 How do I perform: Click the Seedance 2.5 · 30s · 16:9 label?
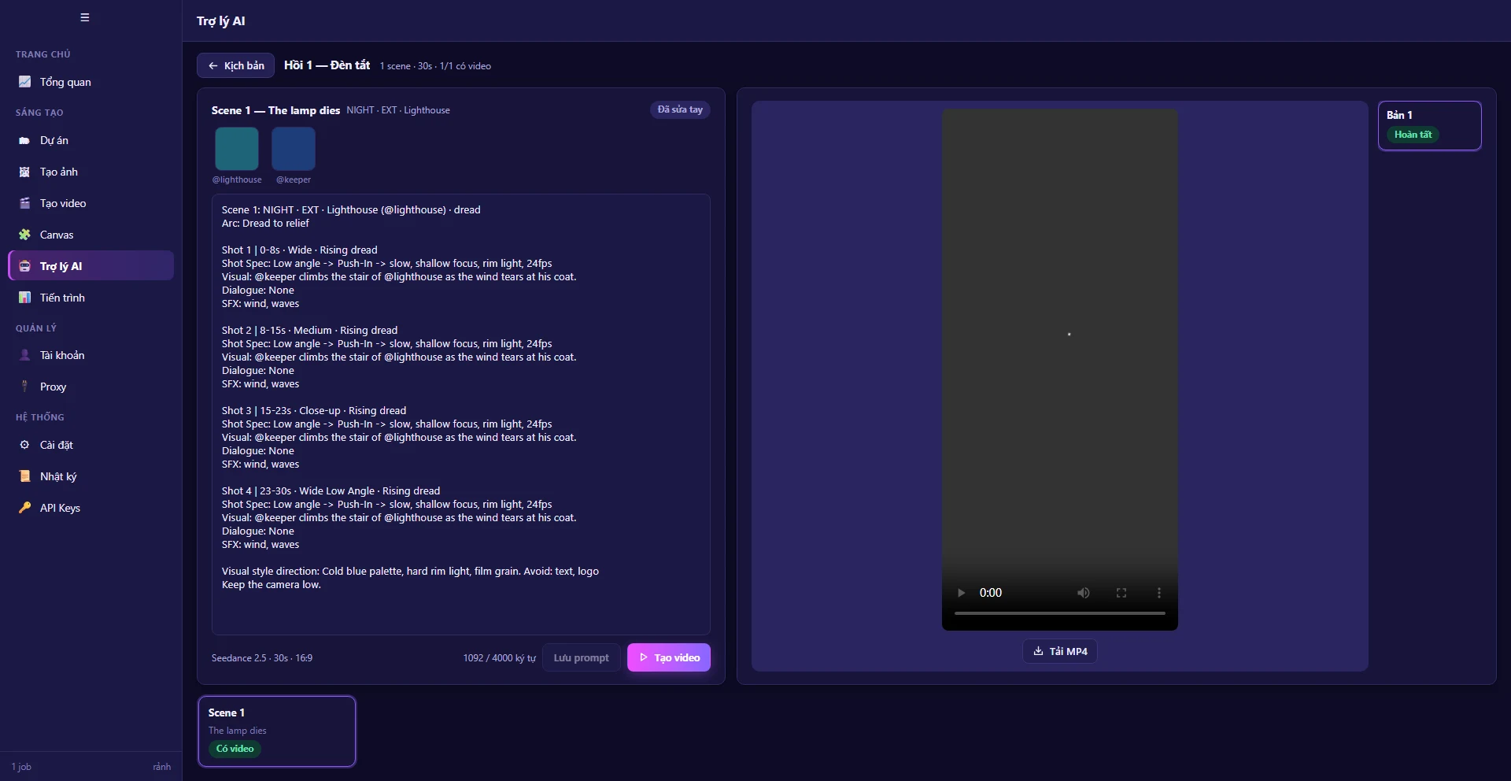pyautogui.click(x=262, y=658)
